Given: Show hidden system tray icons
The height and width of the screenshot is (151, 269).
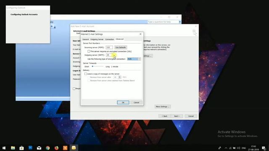Looking at the screenshot, I should (x=226, y=148).
